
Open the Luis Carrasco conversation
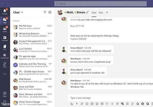[32, 50]
